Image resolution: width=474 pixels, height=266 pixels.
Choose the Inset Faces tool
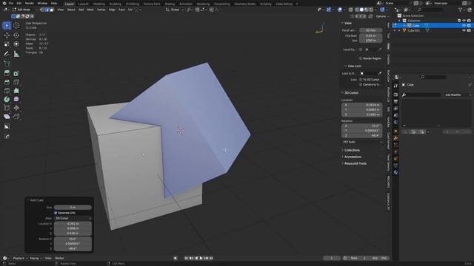pyautogui.click(x=16, y=73)
